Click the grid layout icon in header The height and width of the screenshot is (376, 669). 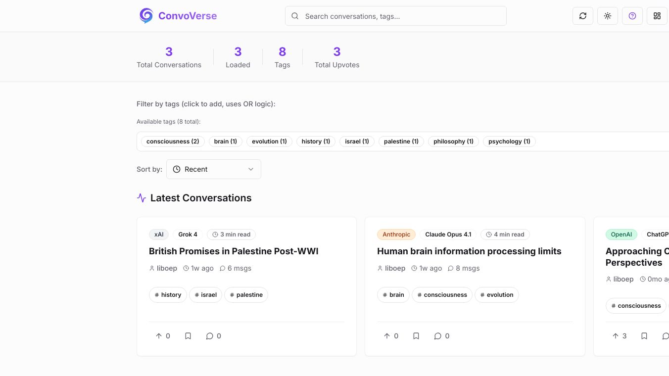(657, 16)
